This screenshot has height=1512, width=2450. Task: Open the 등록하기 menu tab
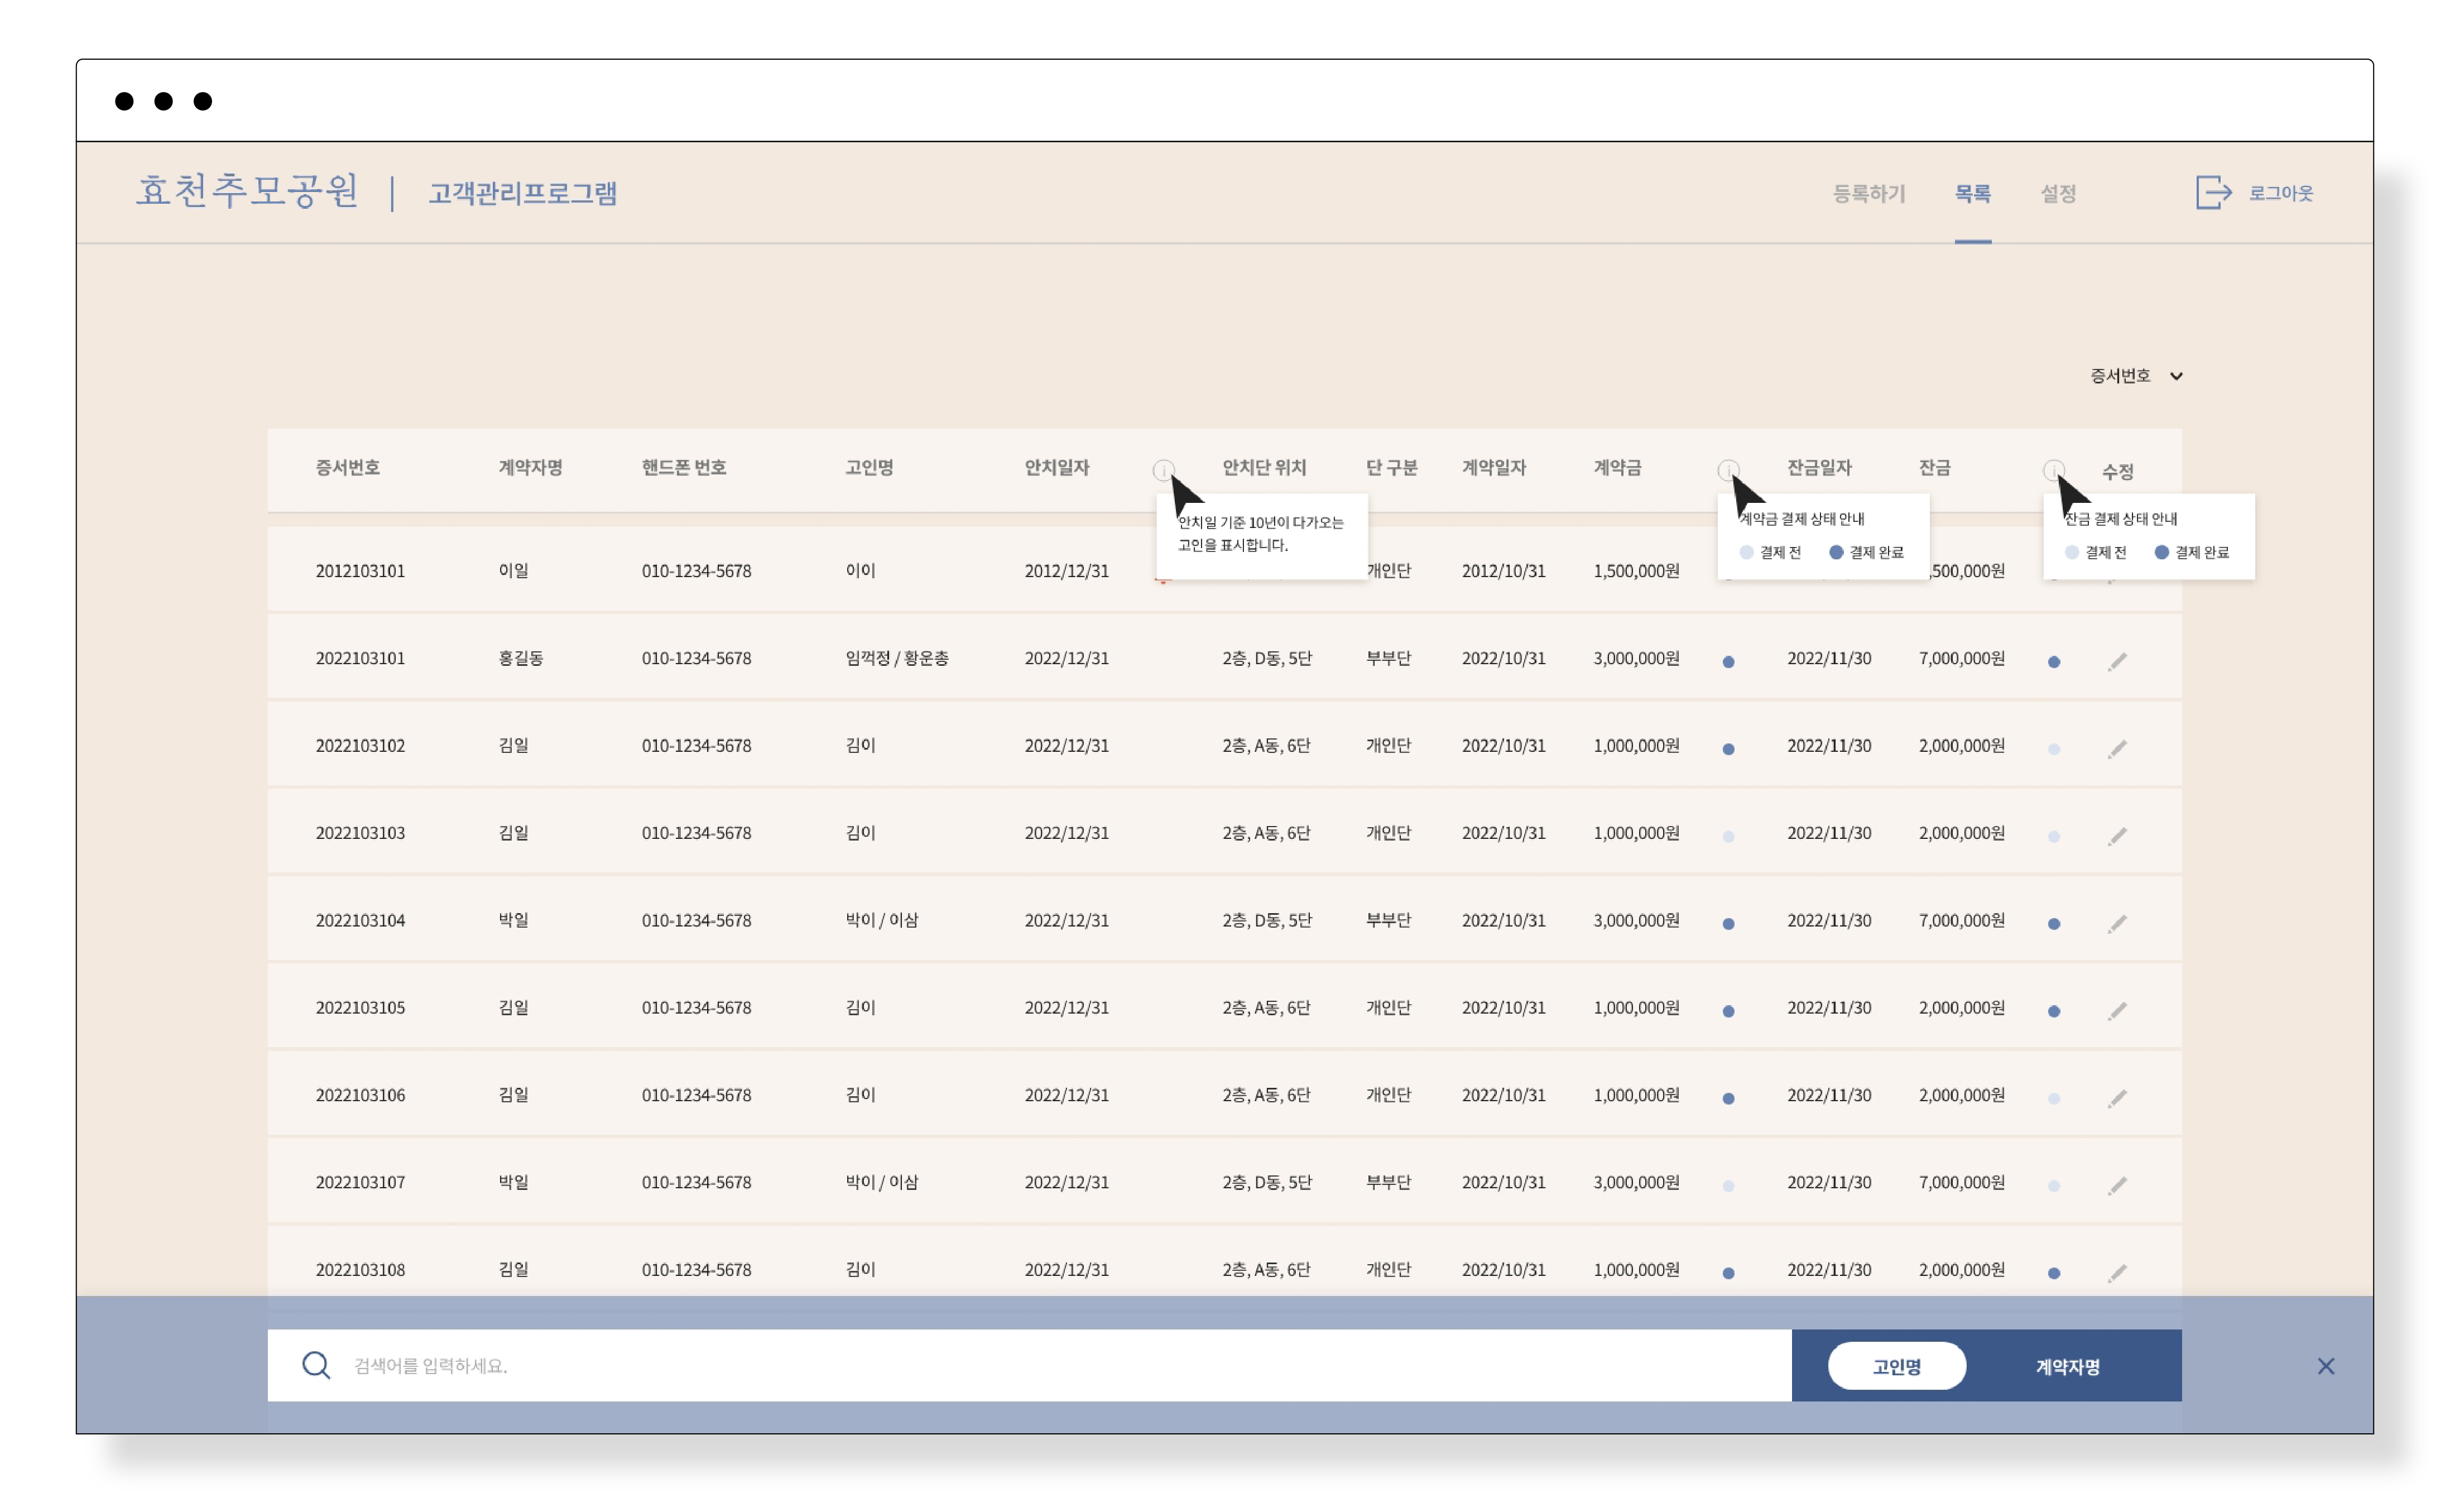pyautogui.click(x=1868, y=193)
